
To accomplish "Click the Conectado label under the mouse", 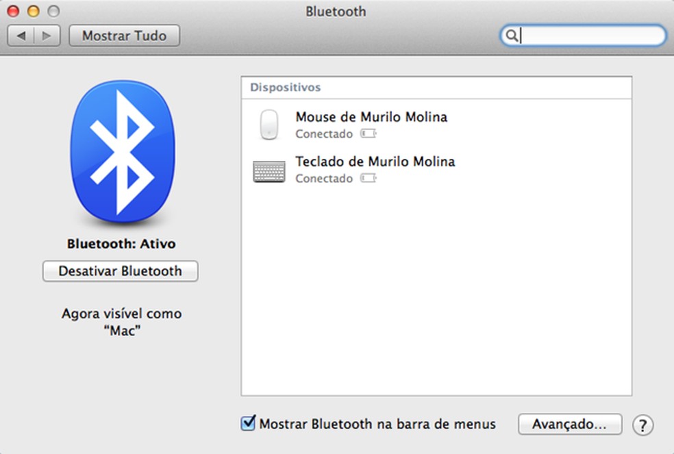I will tap(324, 134).
